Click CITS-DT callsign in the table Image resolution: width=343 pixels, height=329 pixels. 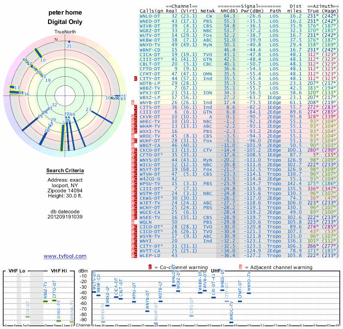[x=150, y=108]
